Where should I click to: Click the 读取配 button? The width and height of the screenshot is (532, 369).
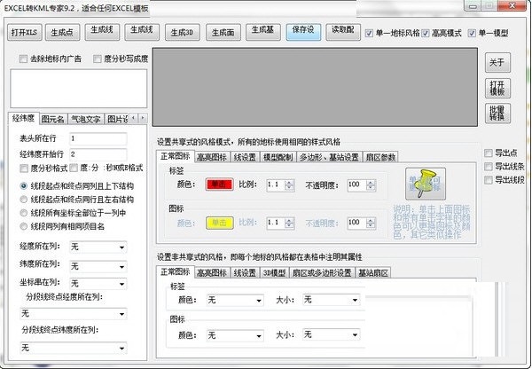click(343, 32)
